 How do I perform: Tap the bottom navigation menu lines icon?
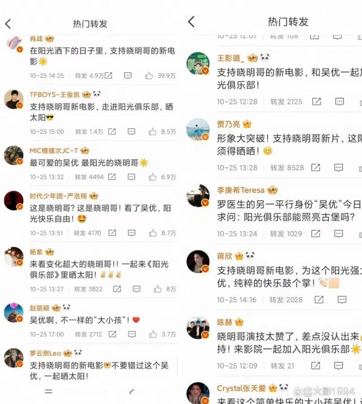click(48, 391)
